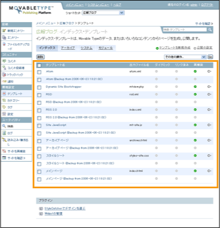This screenshot has width=220, height=228.
Task: Open the その他の操作 actions dropdown
Action: coord(185,57)
